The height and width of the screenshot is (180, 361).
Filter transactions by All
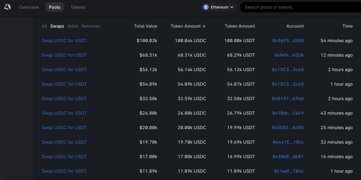point(44,26)
